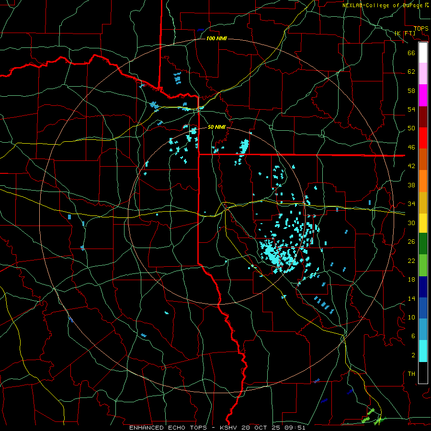Click the TH legend label
431x431 pixels.
pos(411,374)
